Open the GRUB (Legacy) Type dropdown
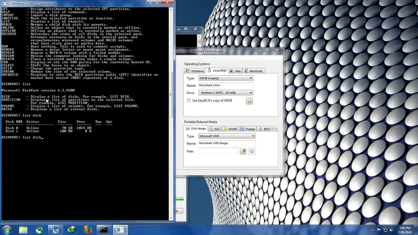This screenshot has height=235, width=418. 226,78
